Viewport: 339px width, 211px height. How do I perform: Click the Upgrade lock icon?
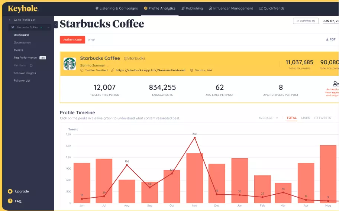click(10, 191)
